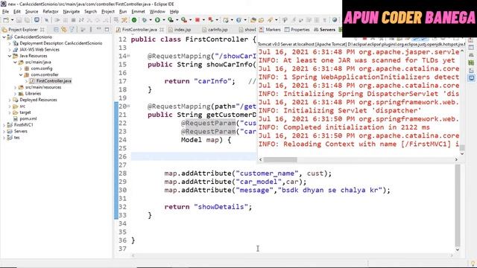Screen dimensions: 477x268
Task: Click the filter icon in Project Explorer
Action: (x=72, y=30)
